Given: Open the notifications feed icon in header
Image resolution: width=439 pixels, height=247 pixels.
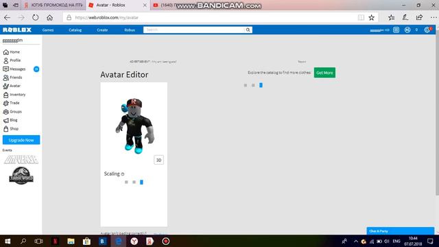Looking at the screenshot, I should coord(396,30).
